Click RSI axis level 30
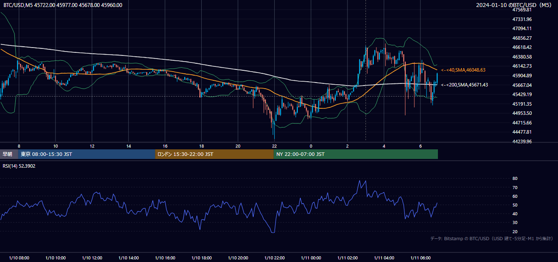This screenshot has width=558, height=262. coord(515,222)
